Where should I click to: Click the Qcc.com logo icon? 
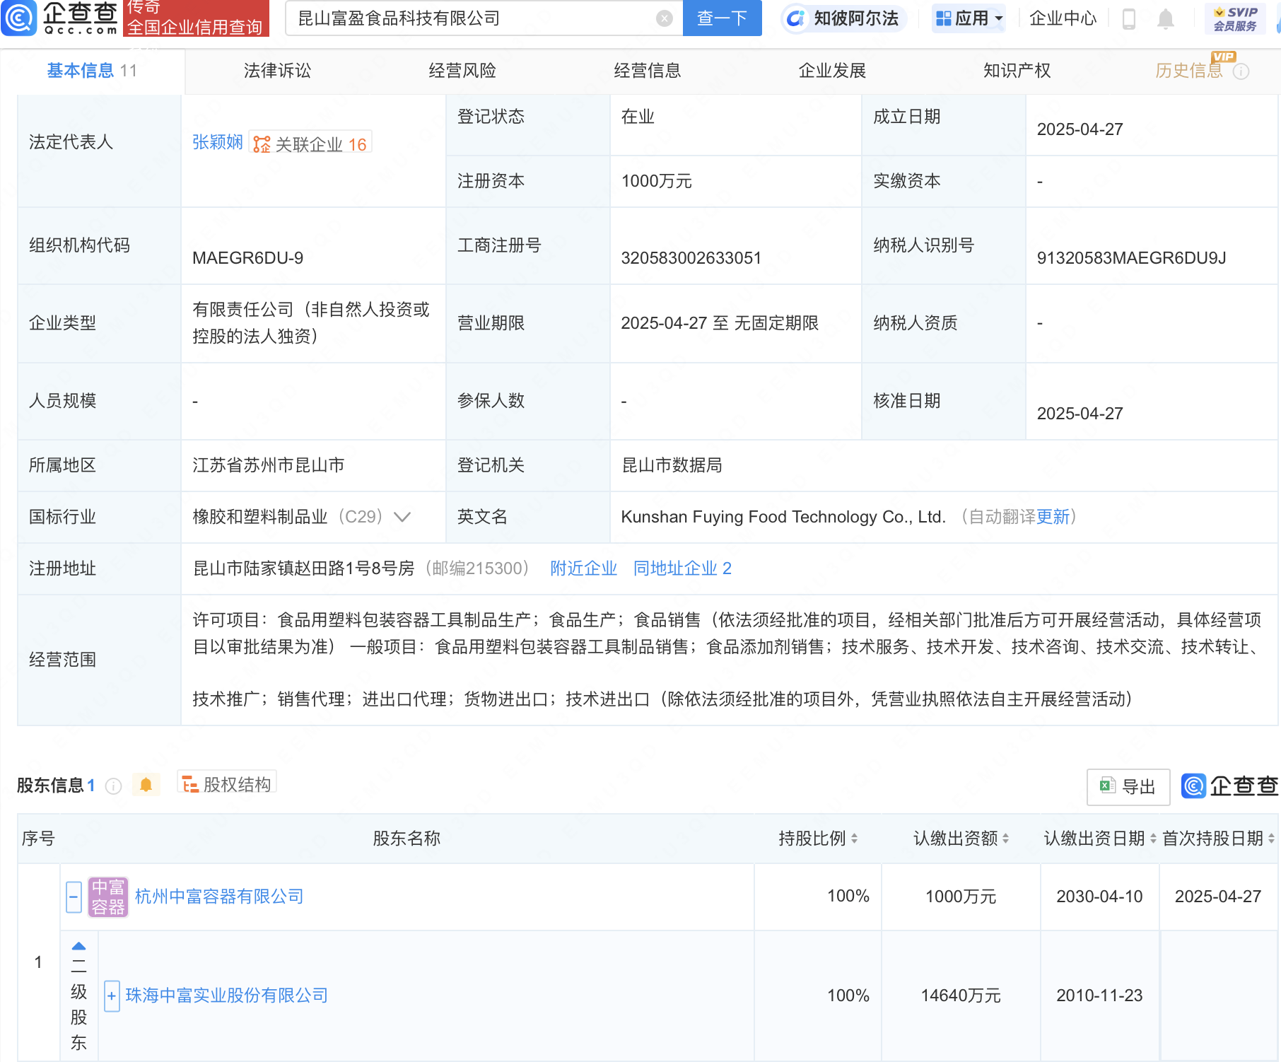click(x=19, y=18)
